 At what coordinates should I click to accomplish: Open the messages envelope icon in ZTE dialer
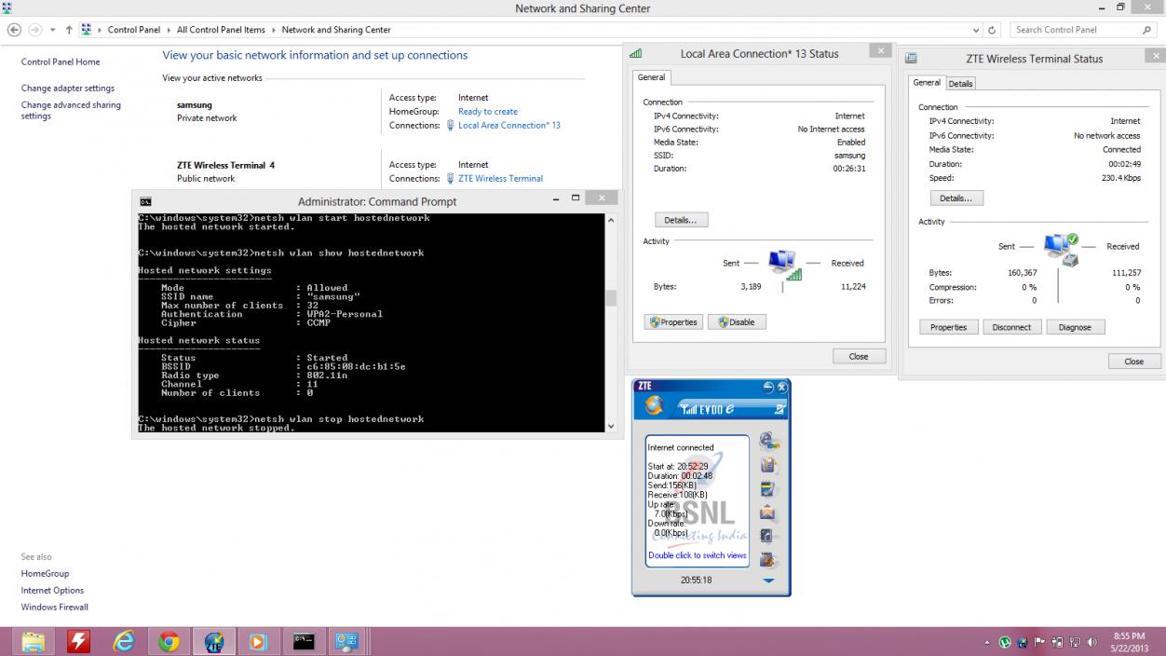click(x=767, y=512)
